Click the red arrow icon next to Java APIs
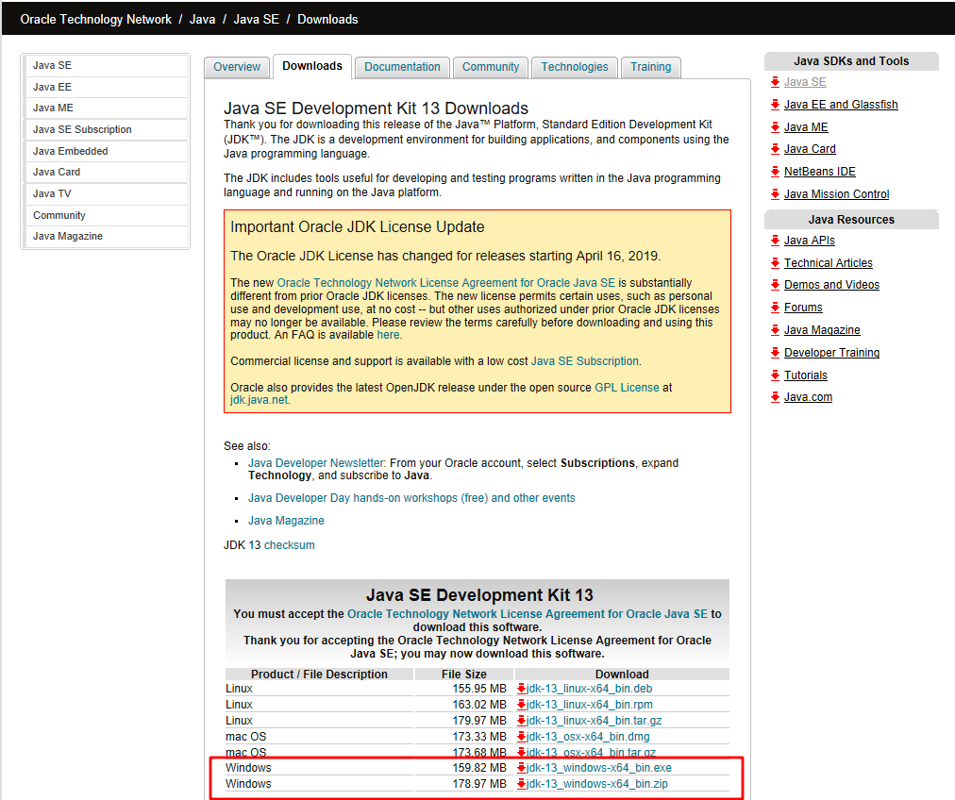Screen dimensions: 955x800 775,241
